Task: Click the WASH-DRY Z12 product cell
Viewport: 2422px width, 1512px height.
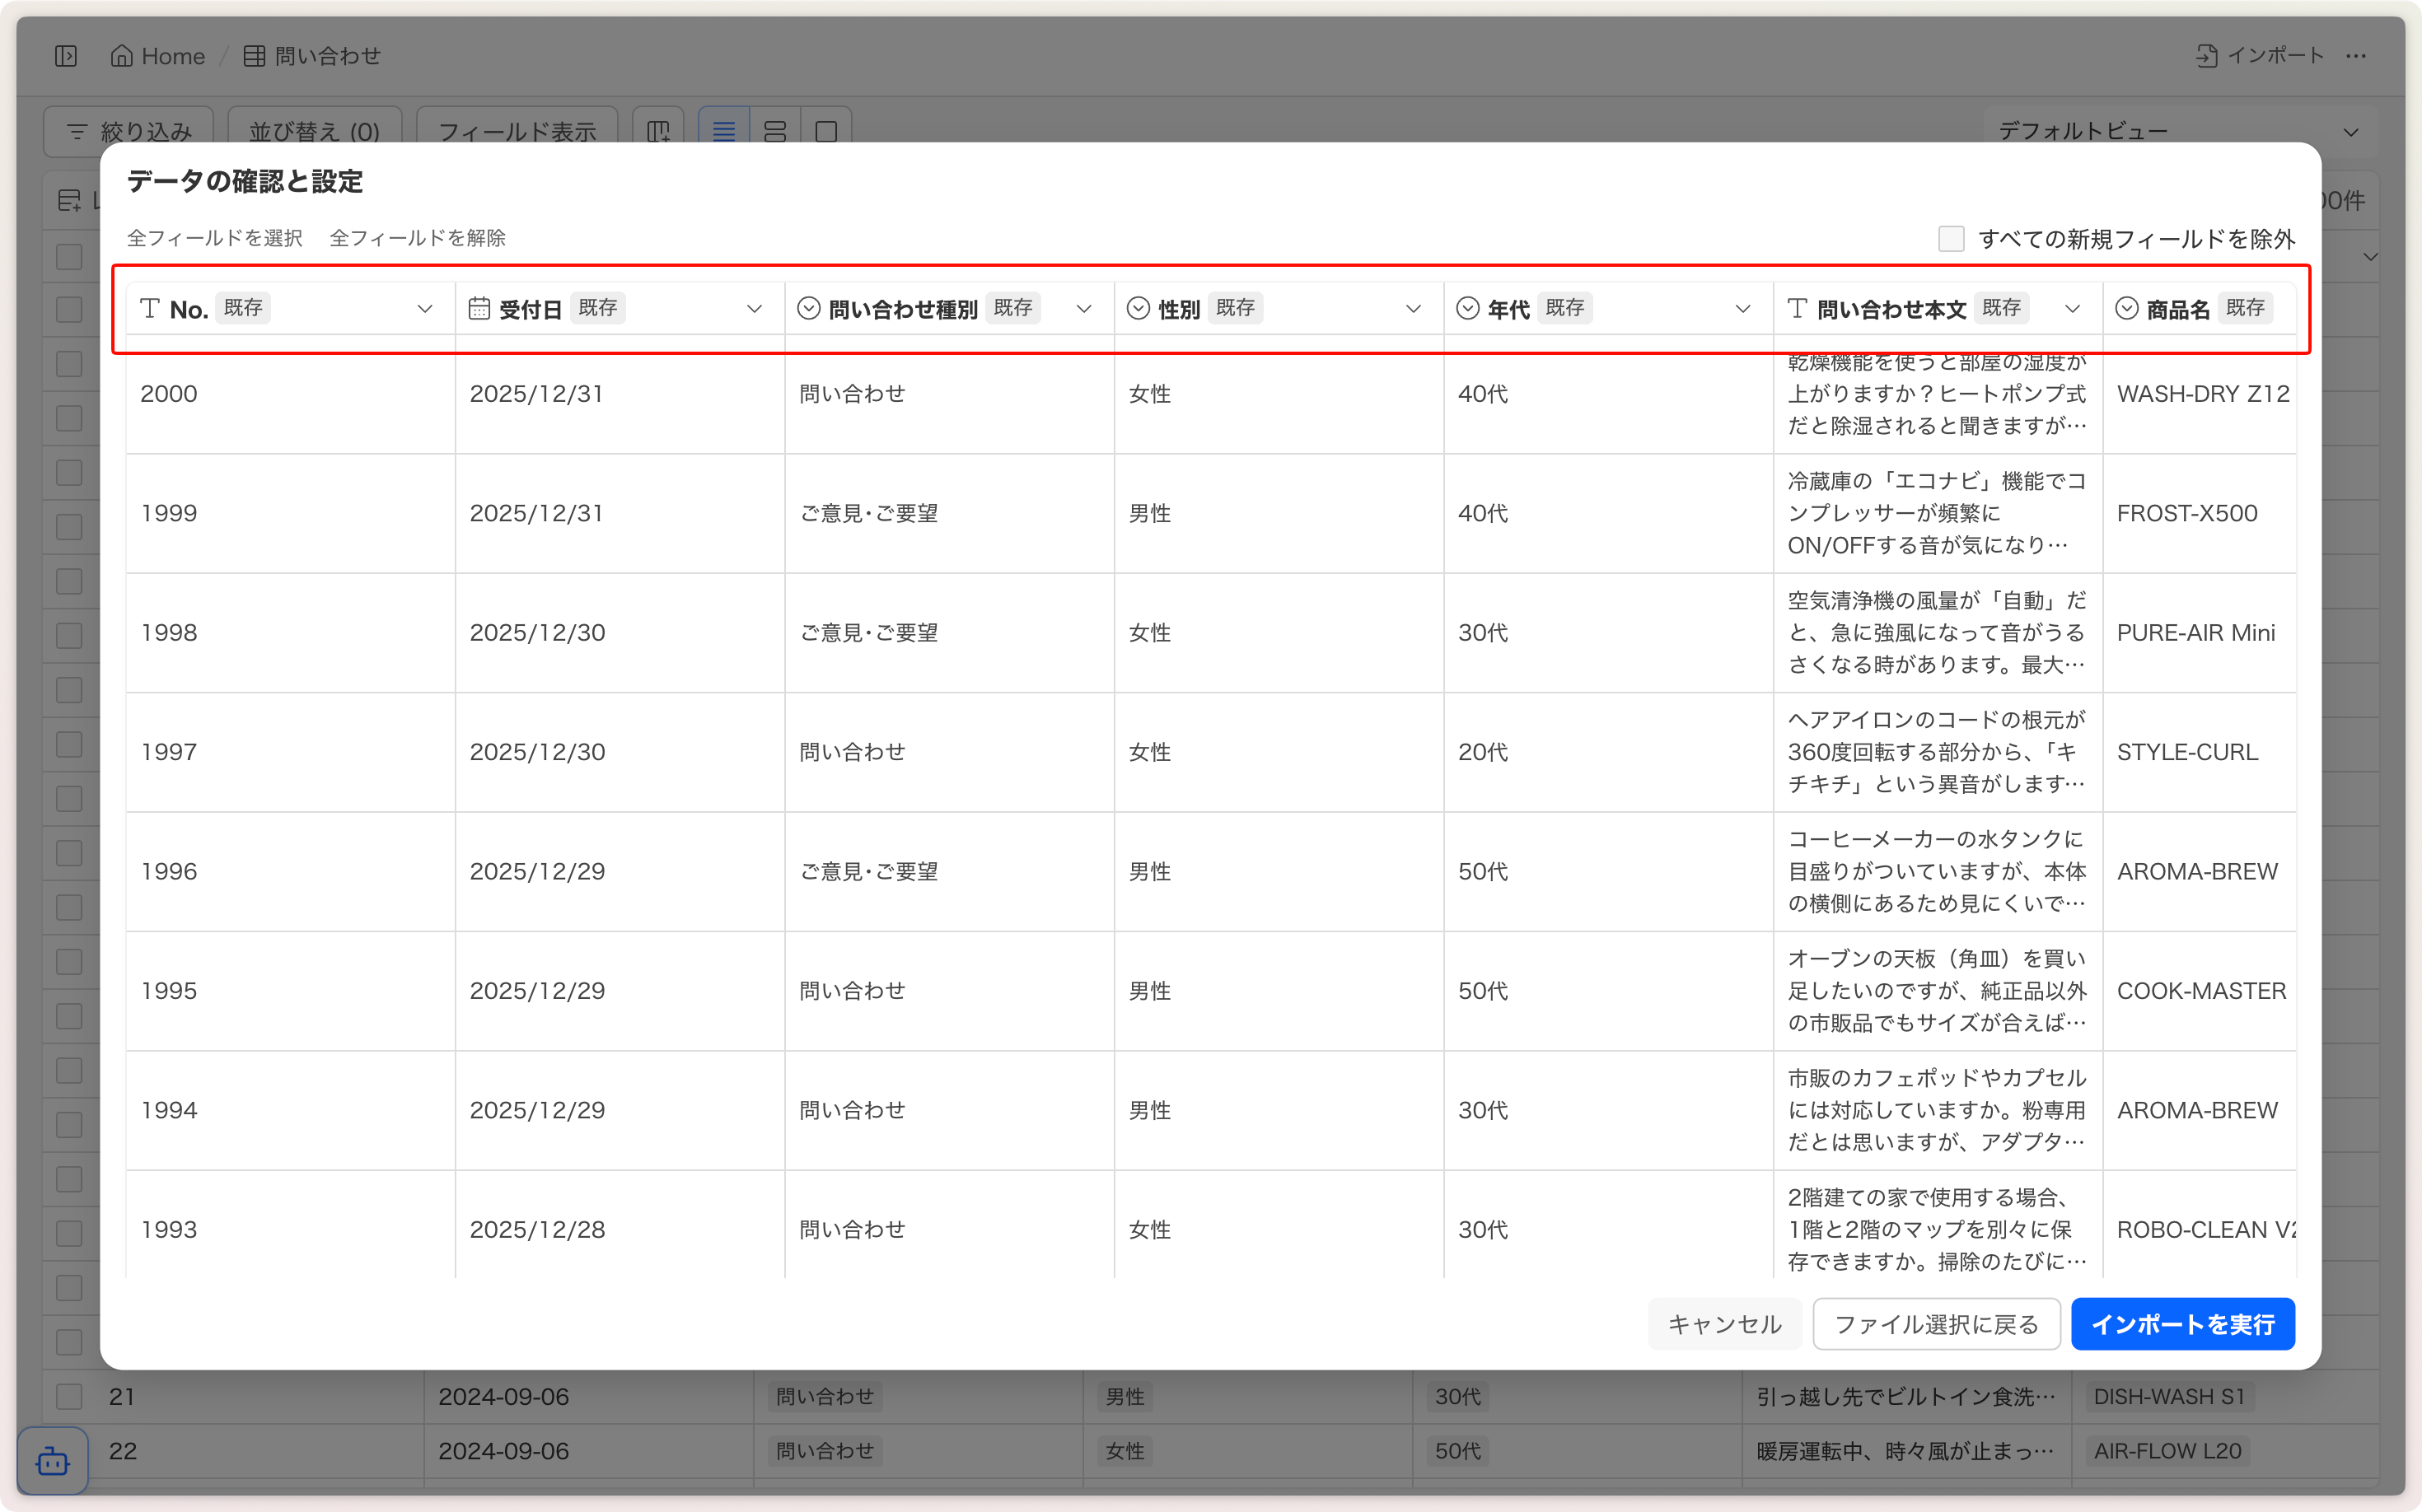Action: (2202, 394)
